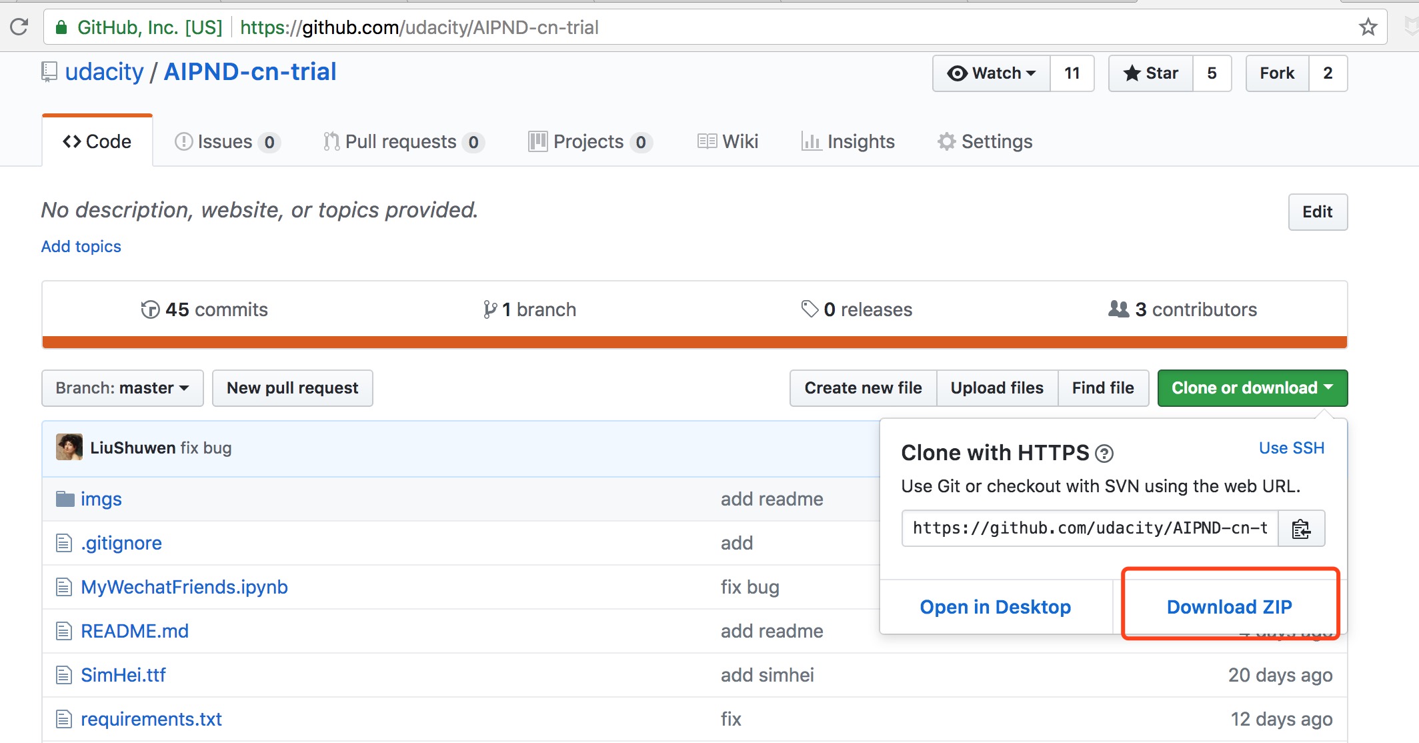Image resolution: width=1419 pixels, height=743 pixels.
Task: Click LiuShuwen's avatar thumbnail
Action: tap(69, 448)
